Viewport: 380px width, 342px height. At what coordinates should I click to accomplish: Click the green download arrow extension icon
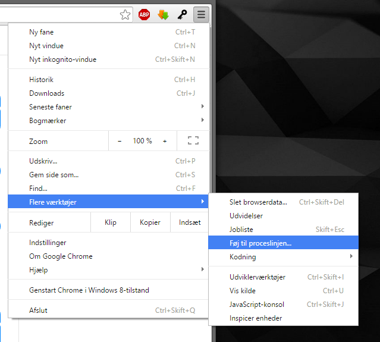(x=163, y=15)
